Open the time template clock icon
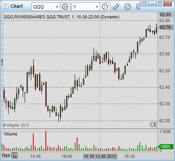The image size is (175, 161). click(105, 7)
